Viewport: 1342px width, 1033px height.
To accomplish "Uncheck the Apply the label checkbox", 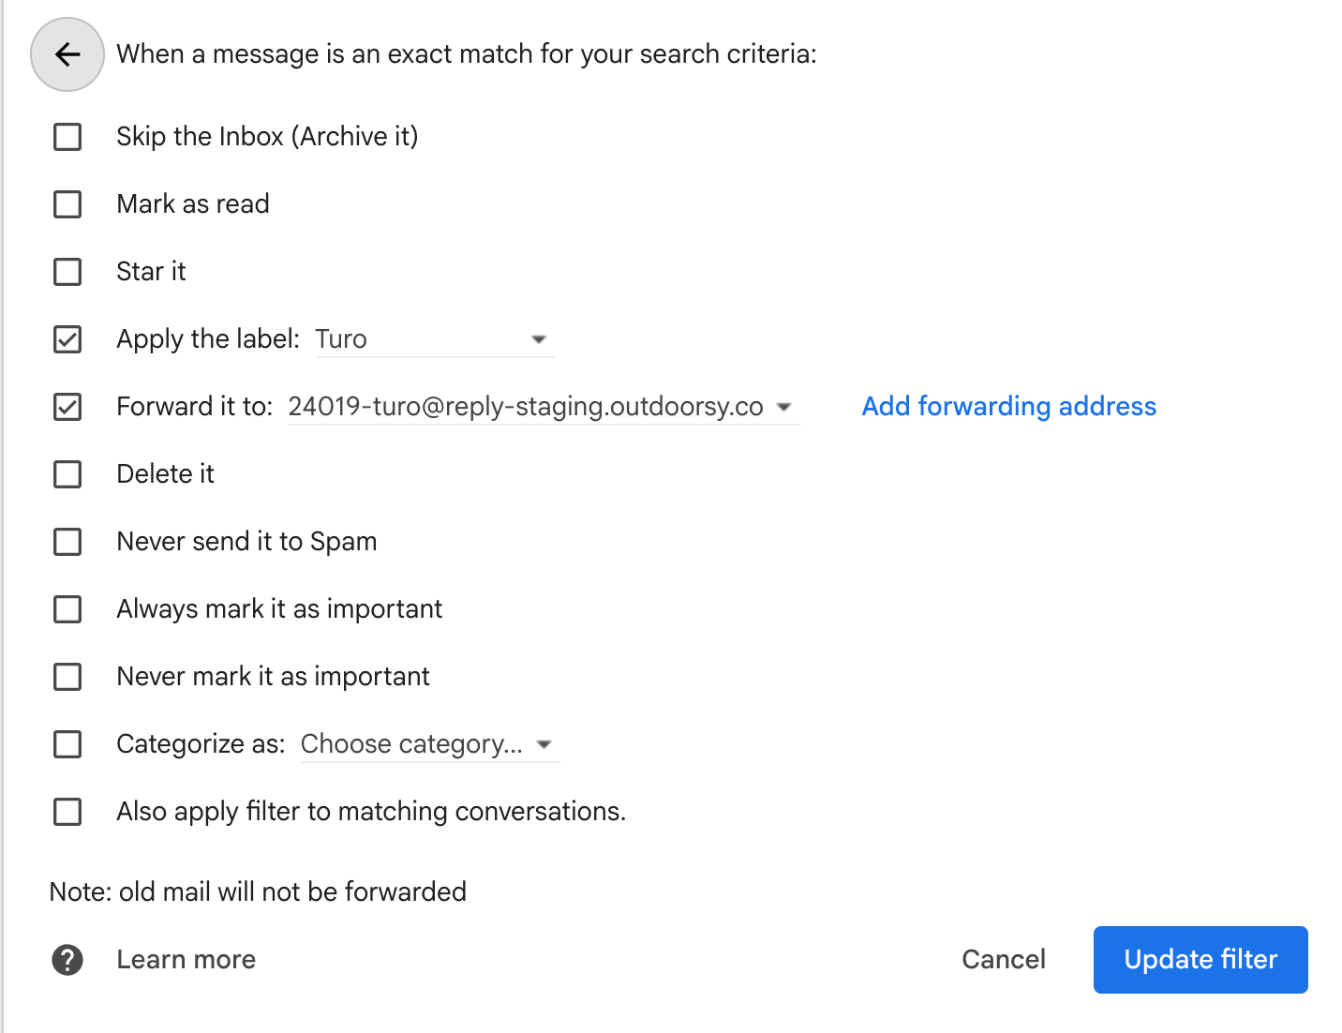I will (67, 339).
